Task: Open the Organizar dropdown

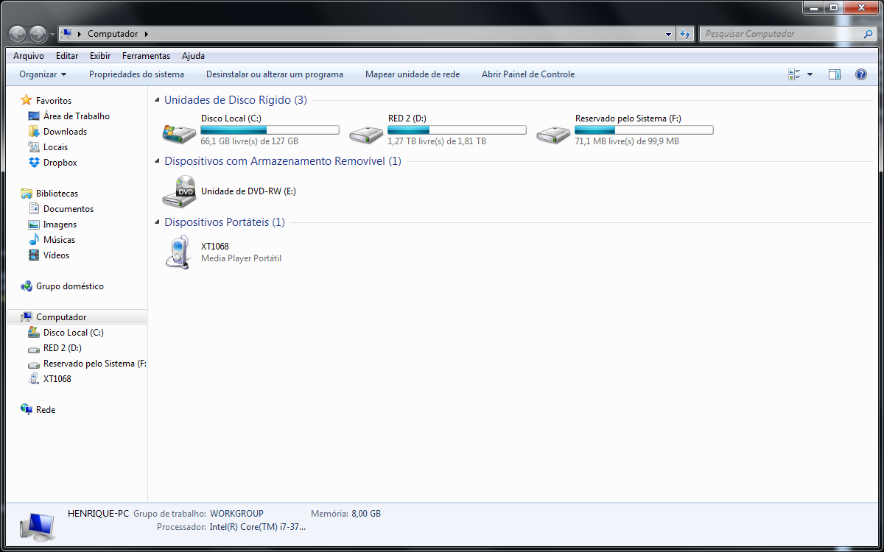Action: [x=43, y=74]
